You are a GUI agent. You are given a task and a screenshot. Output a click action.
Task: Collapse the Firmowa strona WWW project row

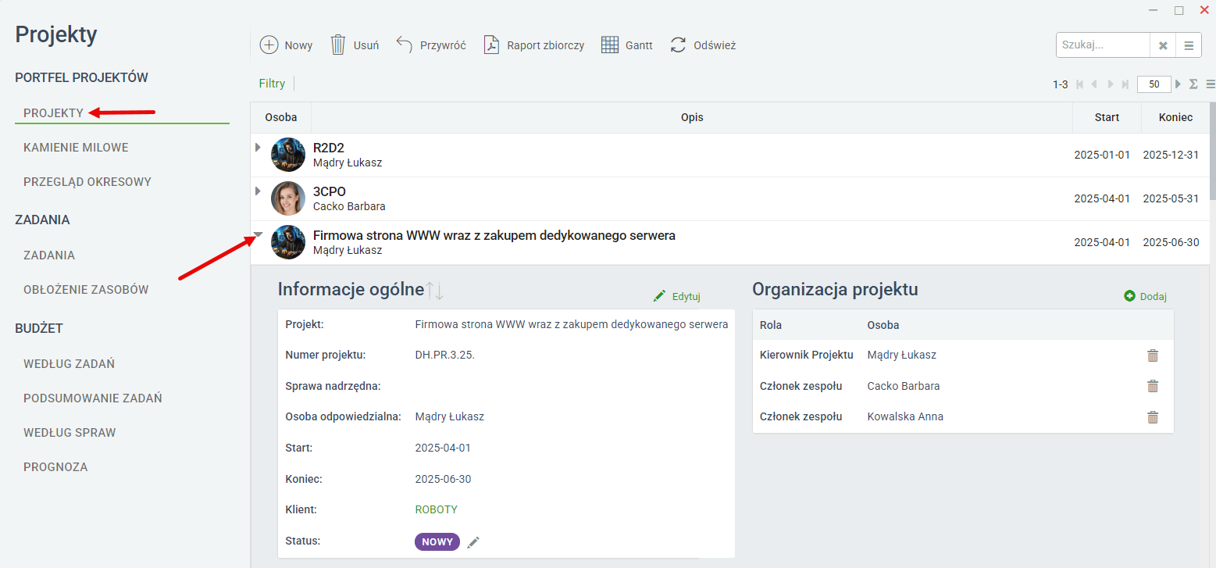coord(259,234)
